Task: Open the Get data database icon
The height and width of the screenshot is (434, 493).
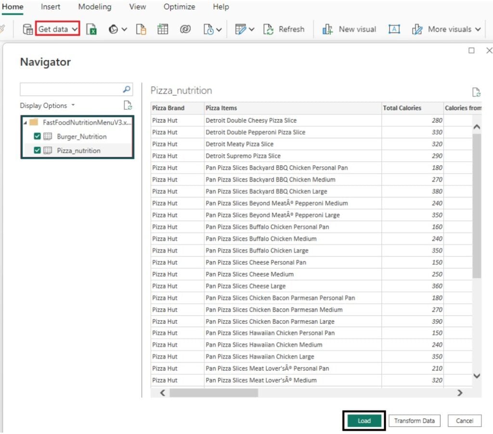Action: [27, 29]
